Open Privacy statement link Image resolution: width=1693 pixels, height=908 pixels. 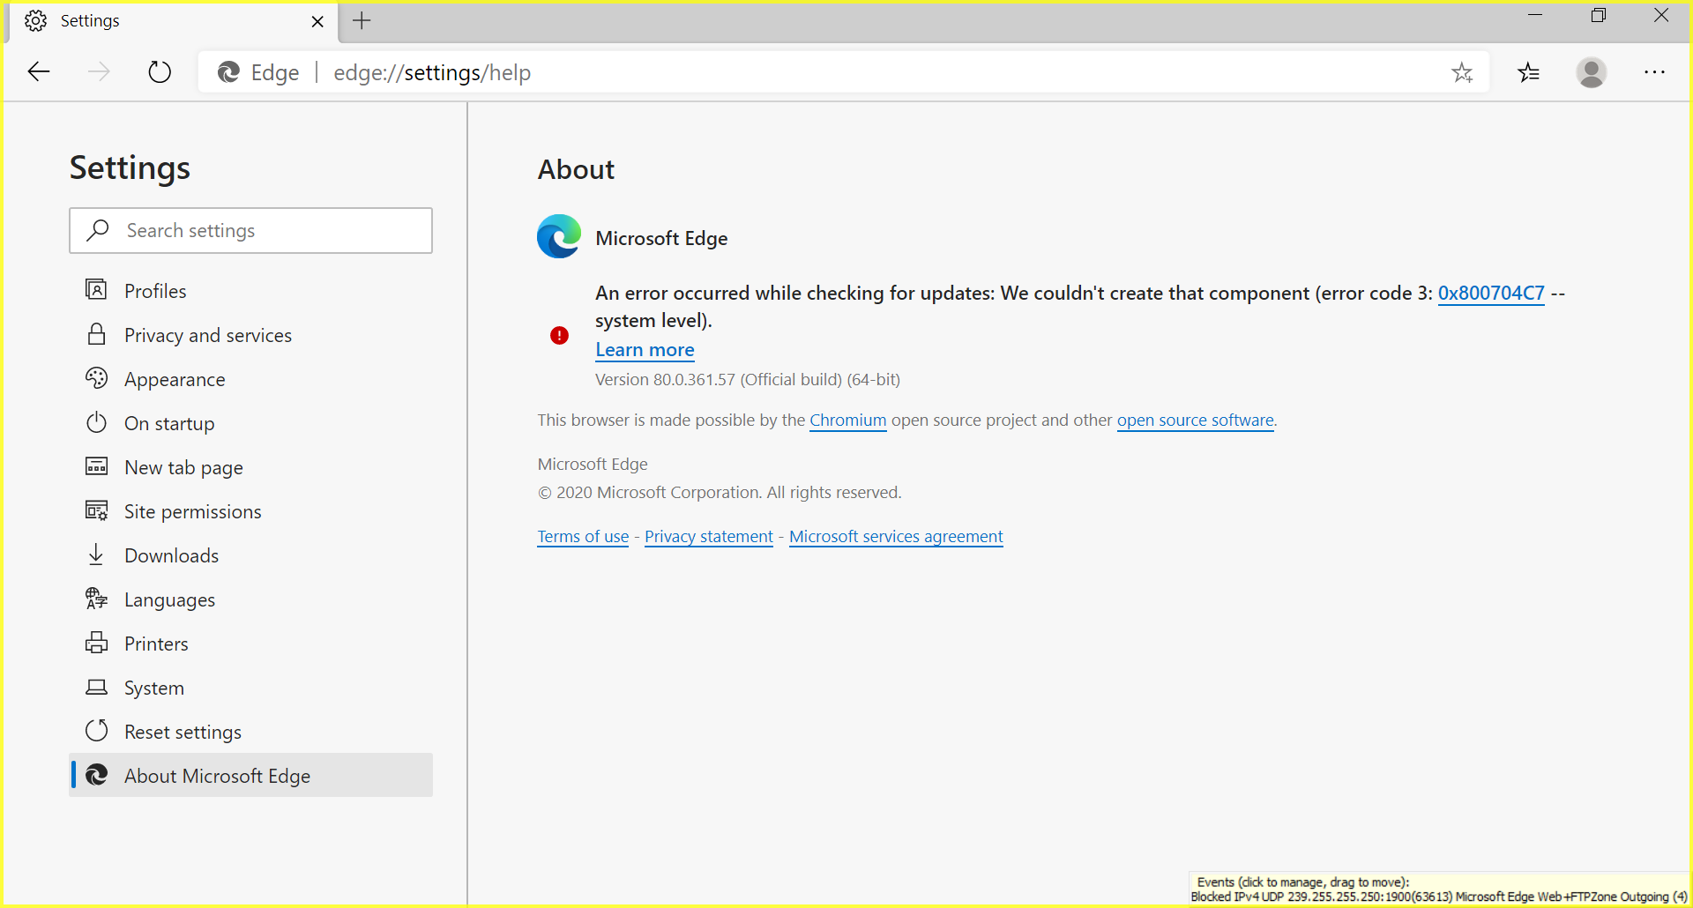708,536
